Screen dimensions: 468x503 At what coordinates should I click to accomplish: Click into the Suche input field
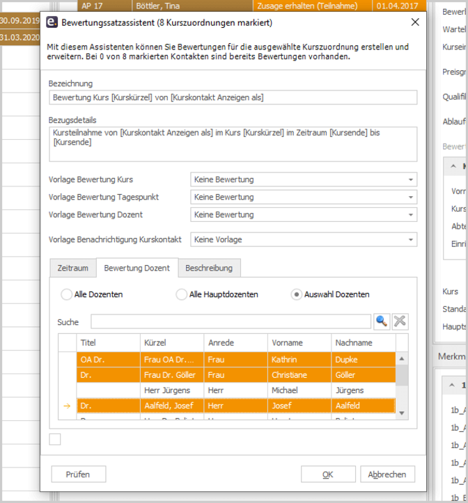(x=231, y=321)
